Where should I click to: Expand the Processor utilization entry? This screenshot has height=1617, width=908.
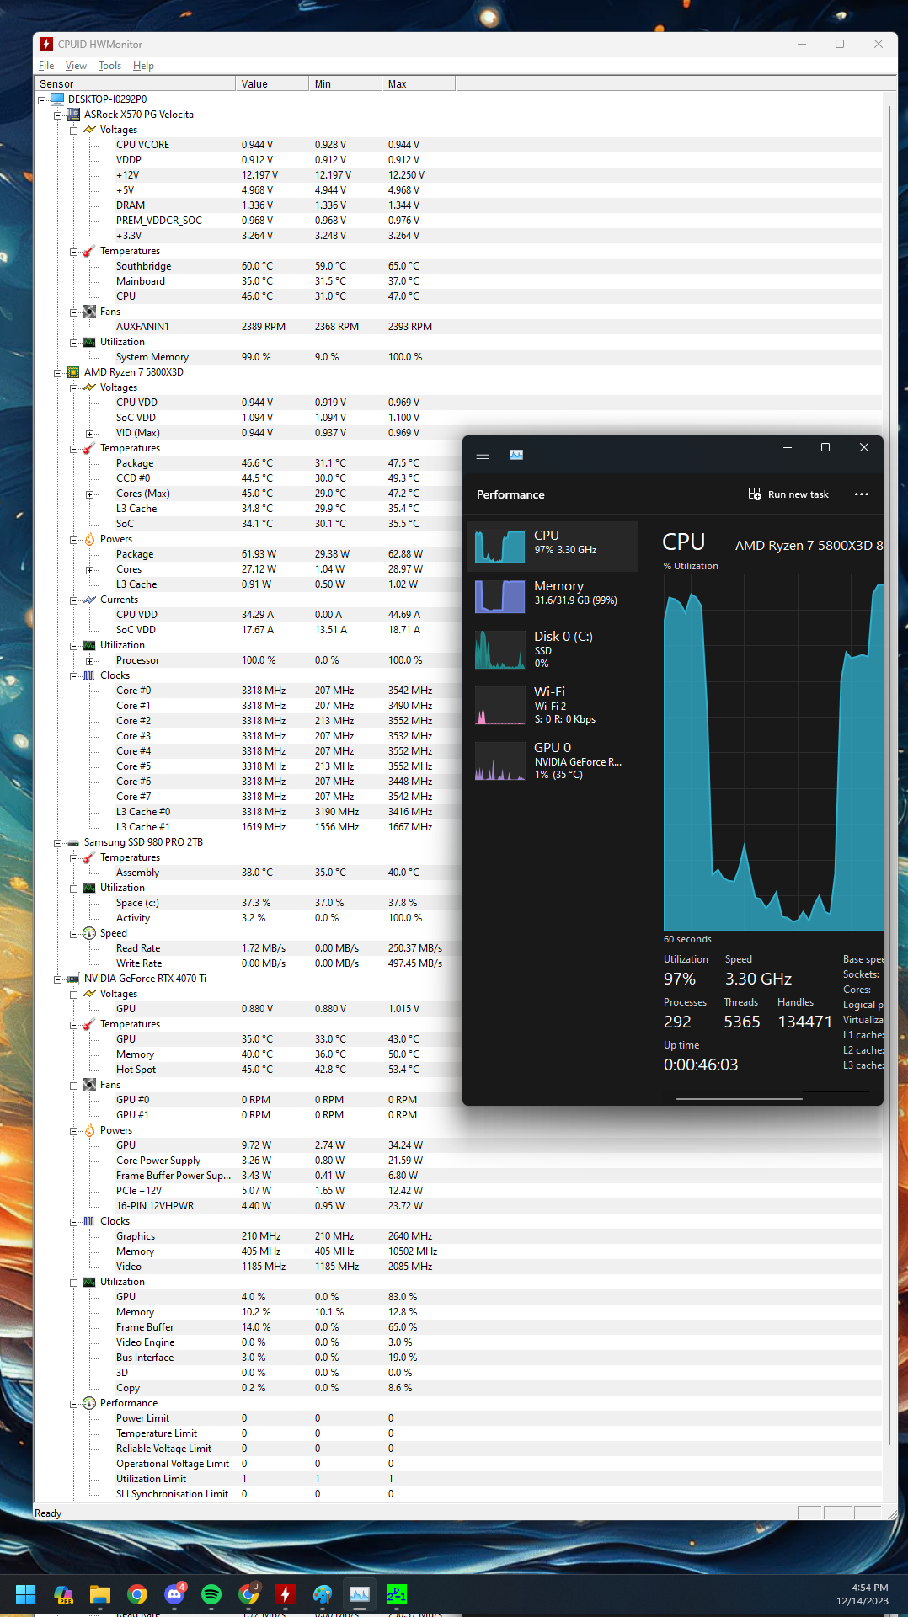click(89, 660)
